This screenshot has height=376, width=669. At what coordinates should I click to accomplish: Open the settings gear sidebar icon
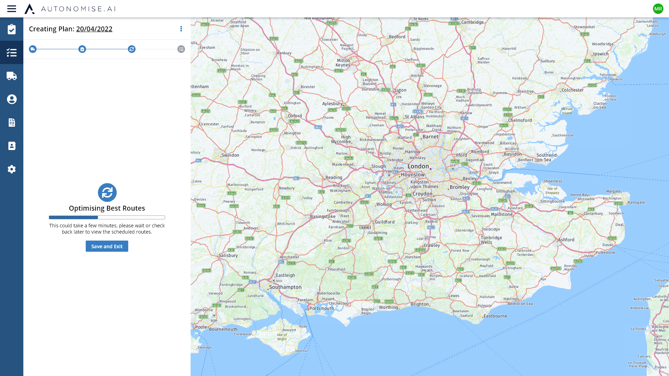point(11,169)
